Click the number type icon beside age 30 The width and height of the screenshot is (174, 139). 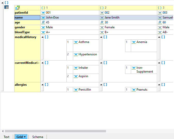click(102, 23)
